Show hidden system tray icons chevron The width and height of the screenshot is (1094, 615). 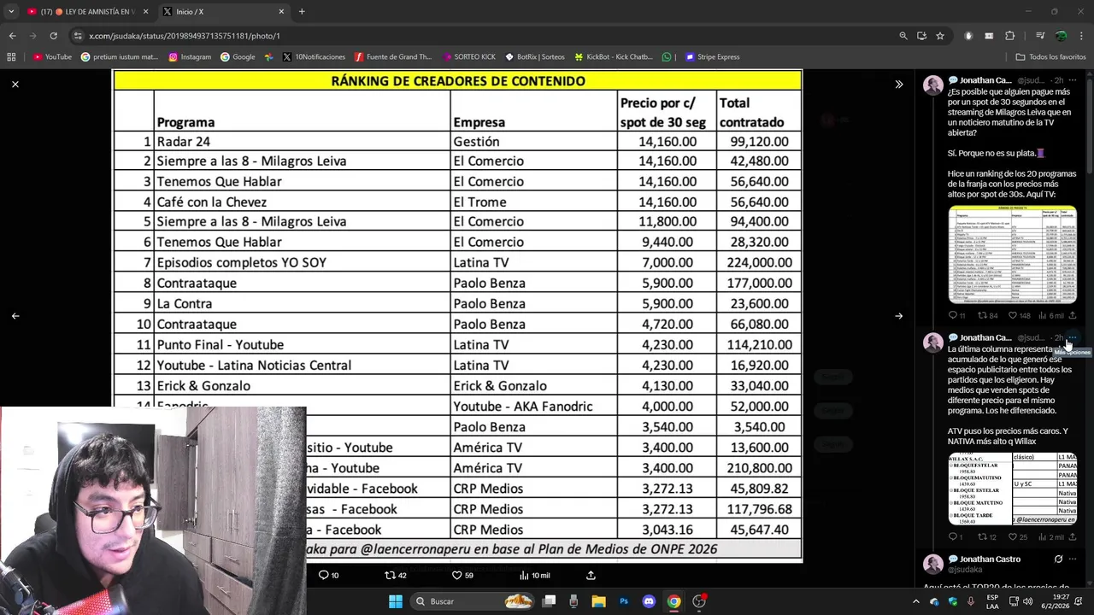tap(915, 601)
